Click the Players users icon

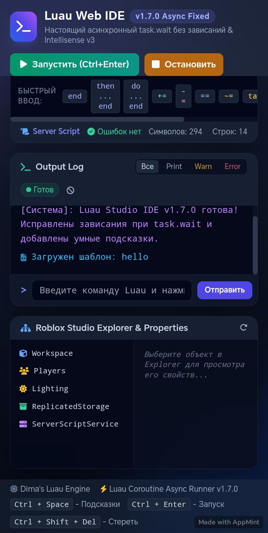tap(24, 371)
